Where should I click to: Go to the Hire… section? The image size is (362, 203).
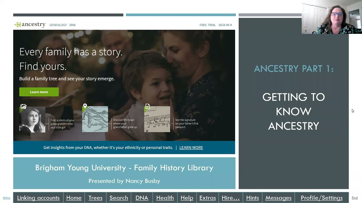pos(230,198)
